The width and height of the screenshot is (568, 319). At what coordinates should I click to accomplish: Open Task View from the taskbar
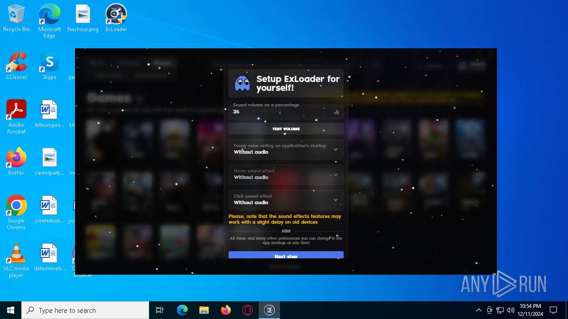160,310
